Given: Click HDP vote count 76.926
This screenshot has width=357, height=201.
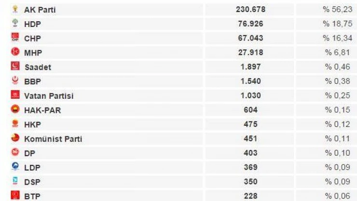Looking at the screenshot, I should click(250, 24).
